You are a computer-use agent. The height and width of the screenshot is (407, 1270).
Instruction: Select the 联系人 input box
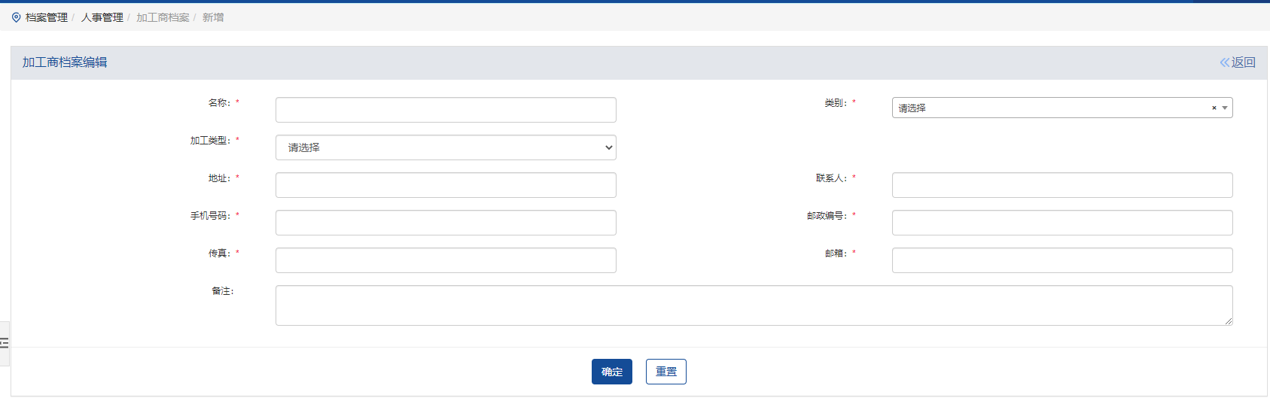tap(1061, 185)
